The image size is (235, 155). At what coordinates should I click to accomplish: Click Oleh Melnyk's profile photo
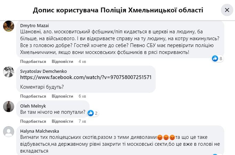pos(9,107)
